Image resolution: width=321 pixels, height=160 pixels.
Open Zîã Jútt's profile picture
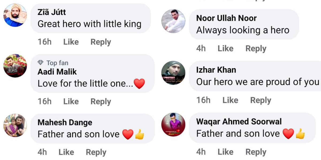15,15
